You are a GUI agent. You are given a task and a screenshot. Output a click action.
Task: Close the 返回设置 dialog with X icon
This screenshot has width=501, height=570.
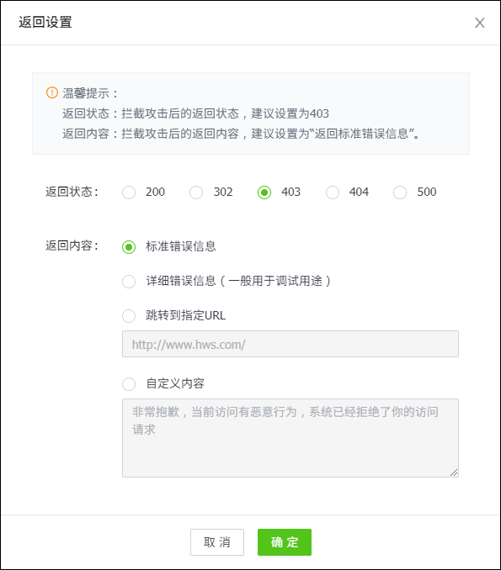click(x=479, y=23)
